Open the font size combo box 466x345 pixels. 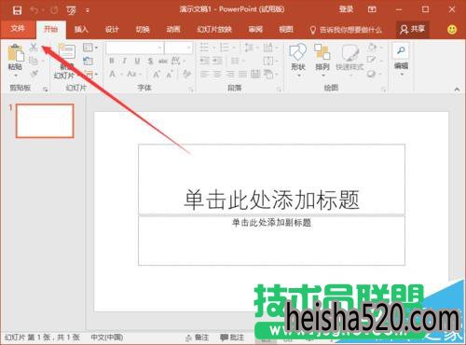pyautogui.click(x=178, y=48)
